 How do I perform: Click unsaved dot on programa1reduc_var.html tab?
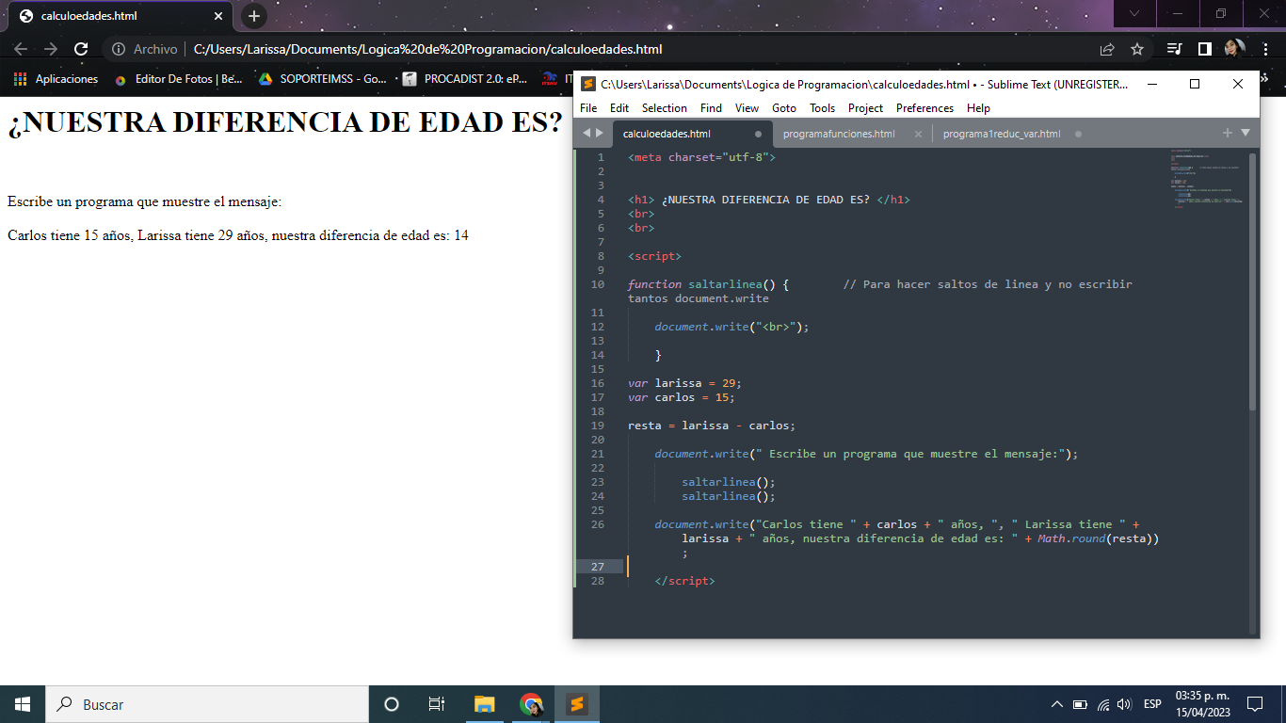coord(1078,134)
